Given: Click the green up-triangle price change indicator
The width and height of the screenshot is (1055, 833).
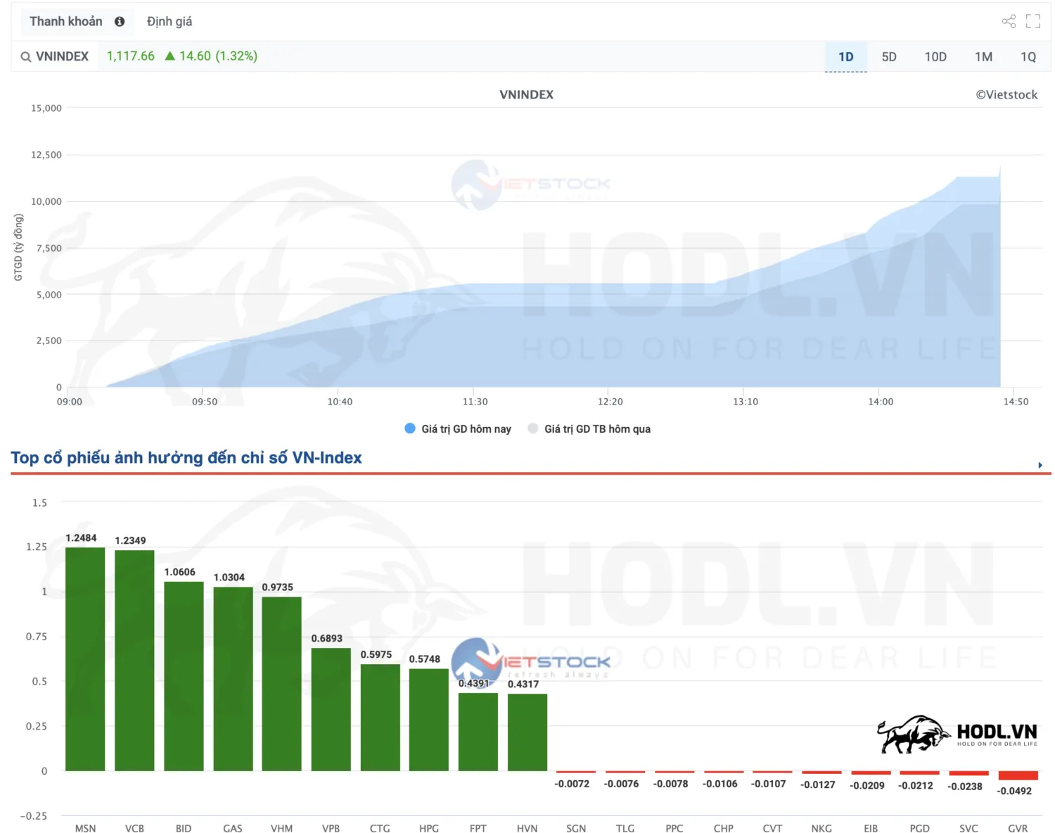Looking at the screenshot, I should pos(170,56).
